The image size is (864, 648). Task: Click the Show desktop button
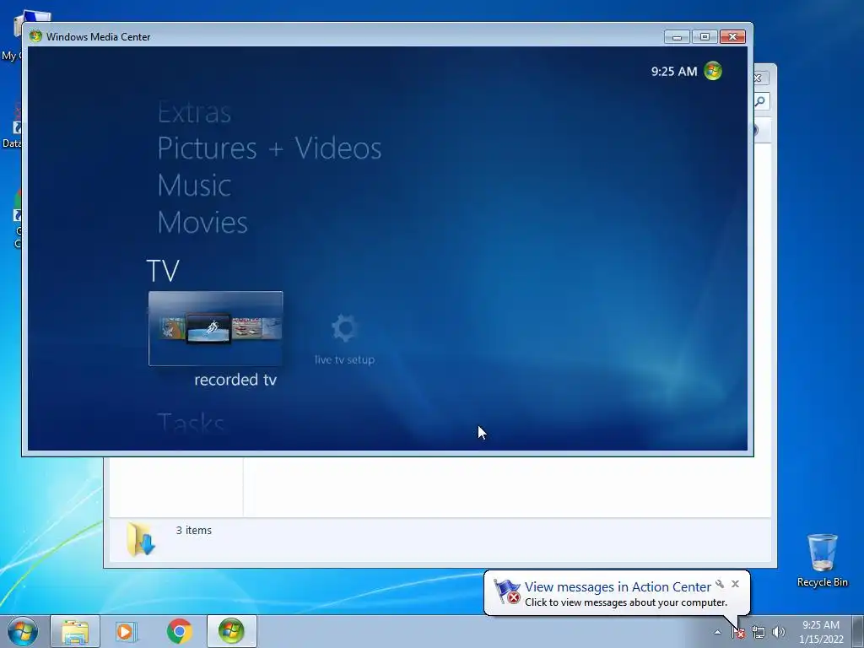[x=859, y=631]
